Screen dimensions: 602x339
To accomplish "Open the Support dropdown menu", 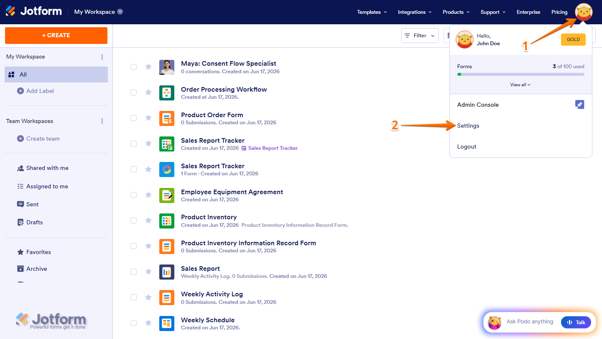I will pos(493,12).
